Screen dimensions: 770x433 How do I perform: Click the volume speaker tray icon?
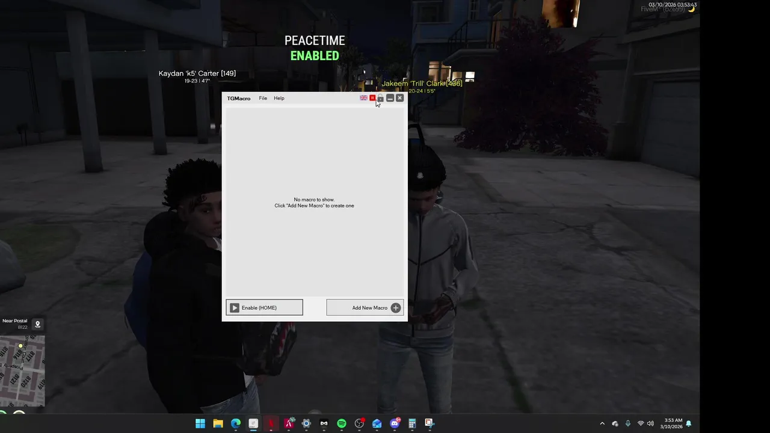(x=650, y=423)
